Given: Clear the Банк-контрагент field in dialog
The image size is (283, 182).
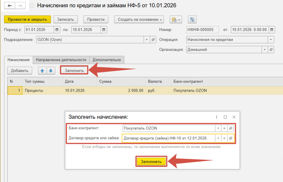Looking at the screenshot, I should (224, 128).
